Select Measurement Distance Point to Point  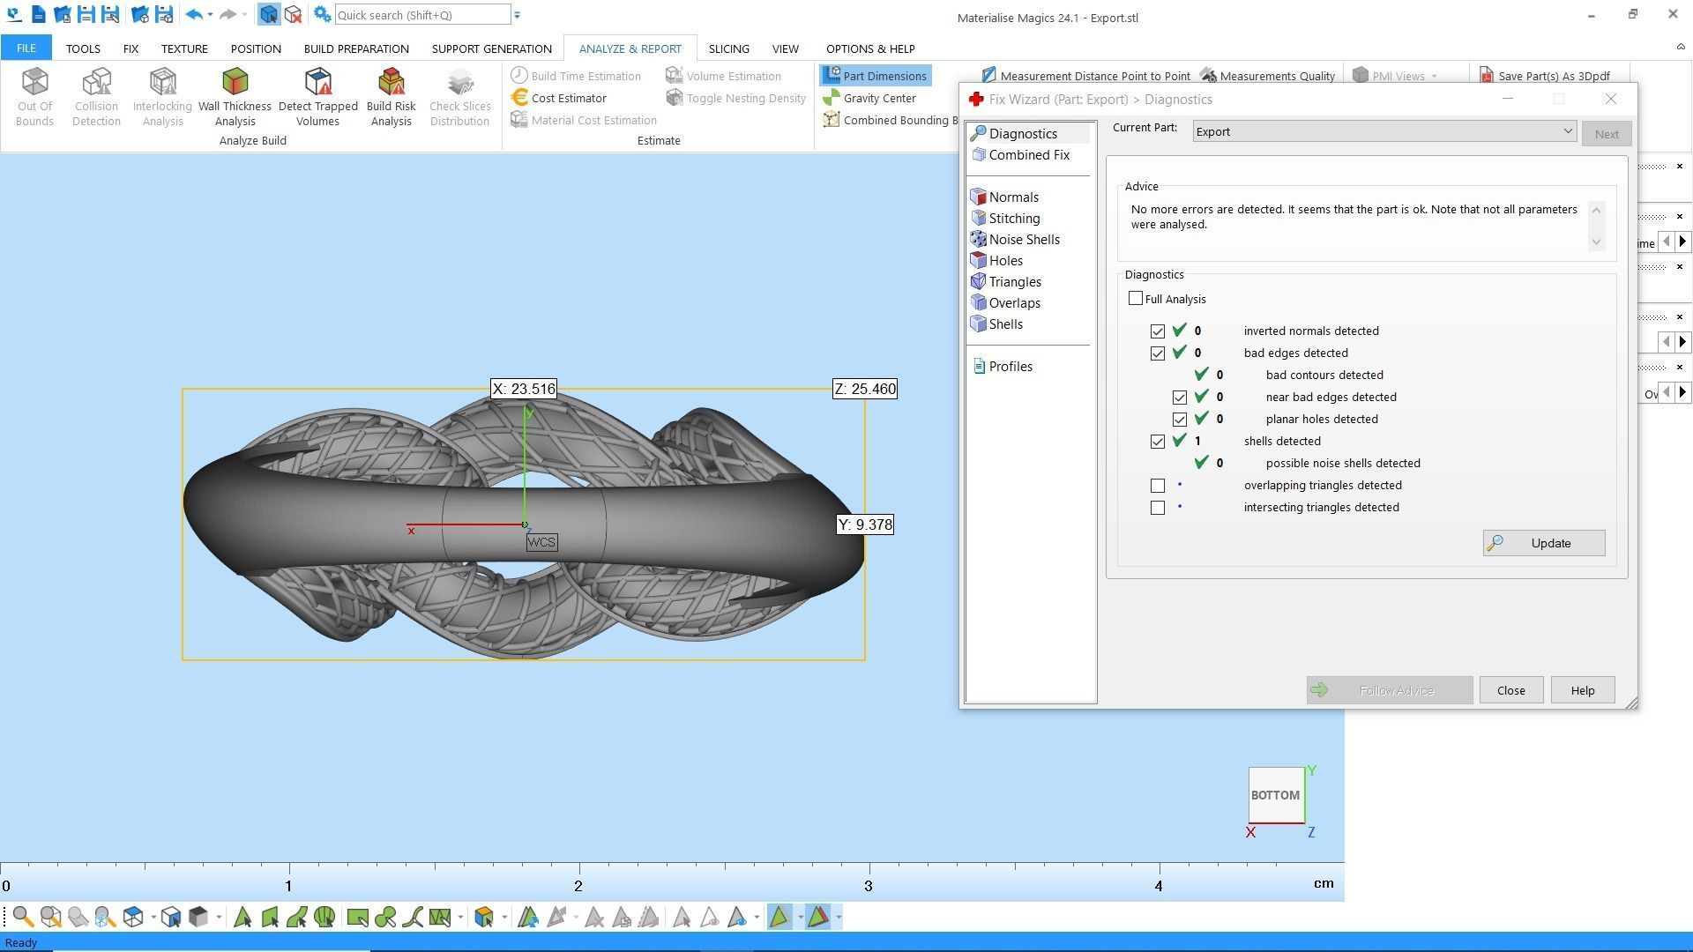(1085, 76)
